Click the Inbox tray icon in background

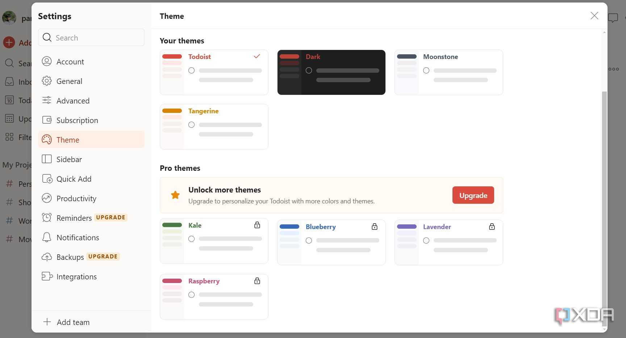click(9, 82)
